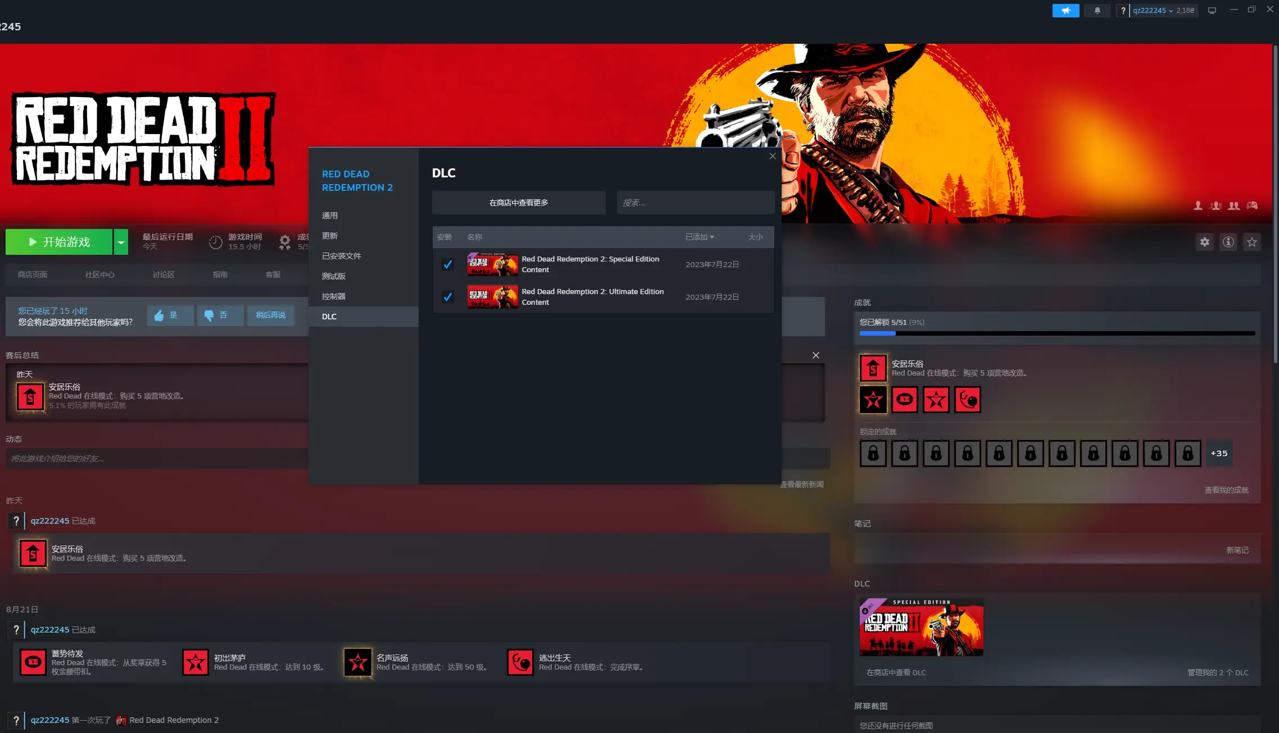Select 控制器 in properties sidebar
This screenshot has height=733, width=1279.
364,296
